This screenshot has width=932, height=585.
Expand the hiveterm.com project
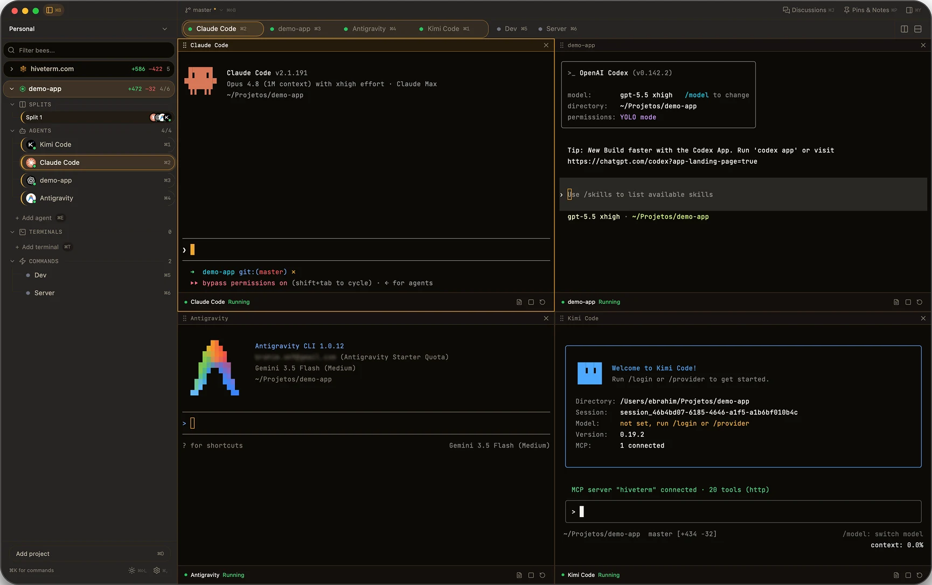click(x=12, y=69)
